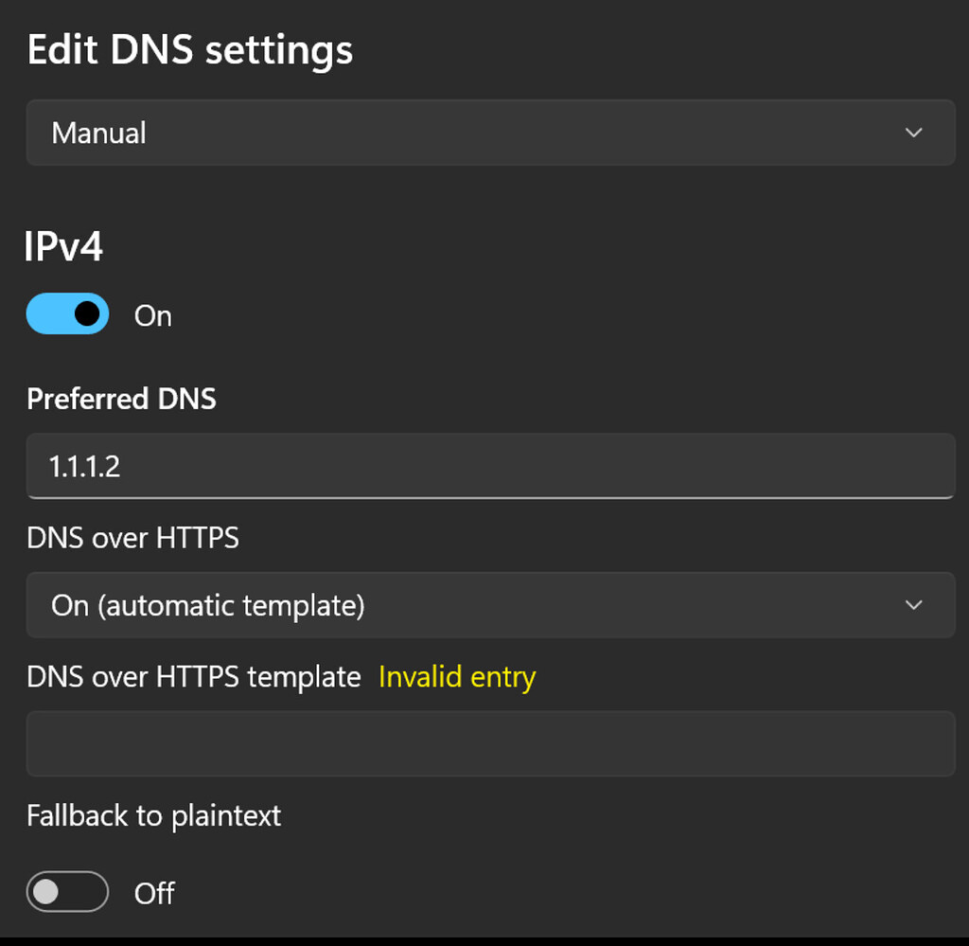Screen dimensions: 969x946
Task: Click the IPv4 section heading
Action: (x=64, y=247)
